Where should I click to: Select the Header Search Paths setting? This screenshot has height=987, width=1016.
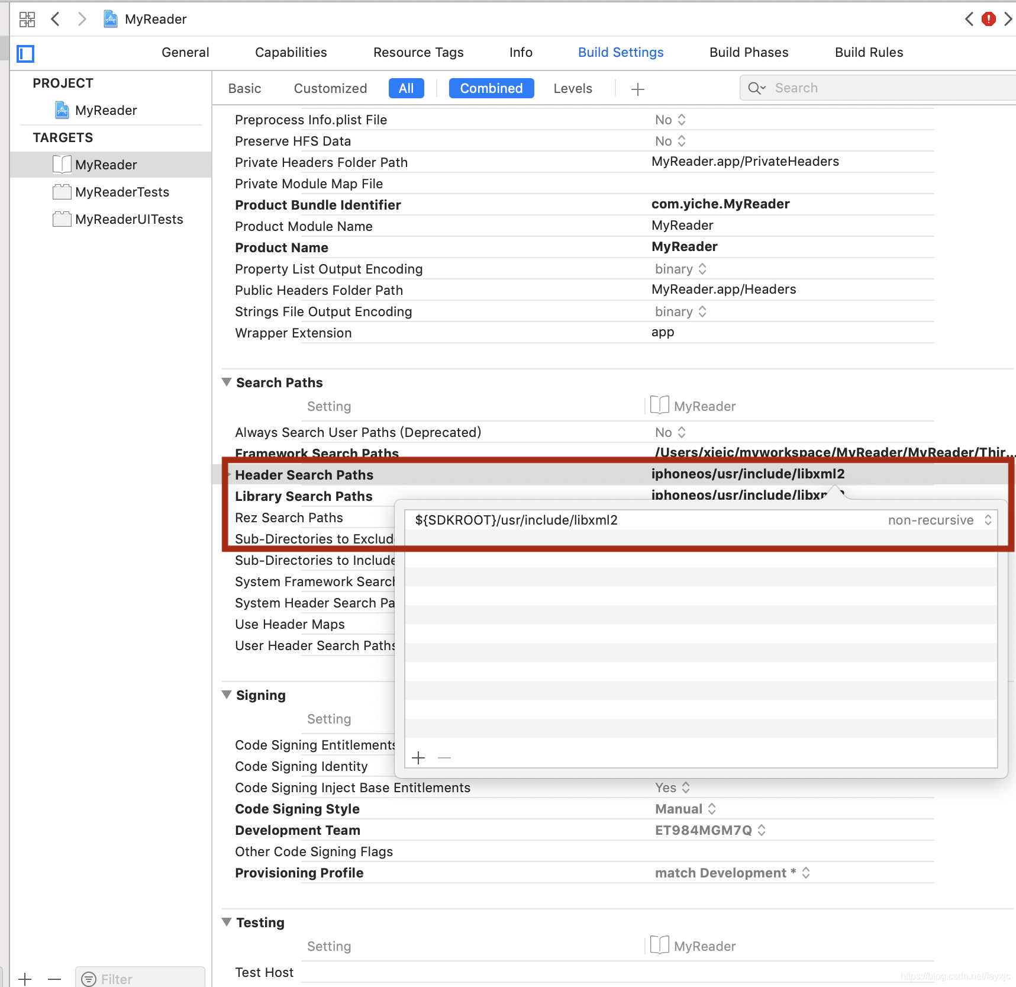pos(304,475)
